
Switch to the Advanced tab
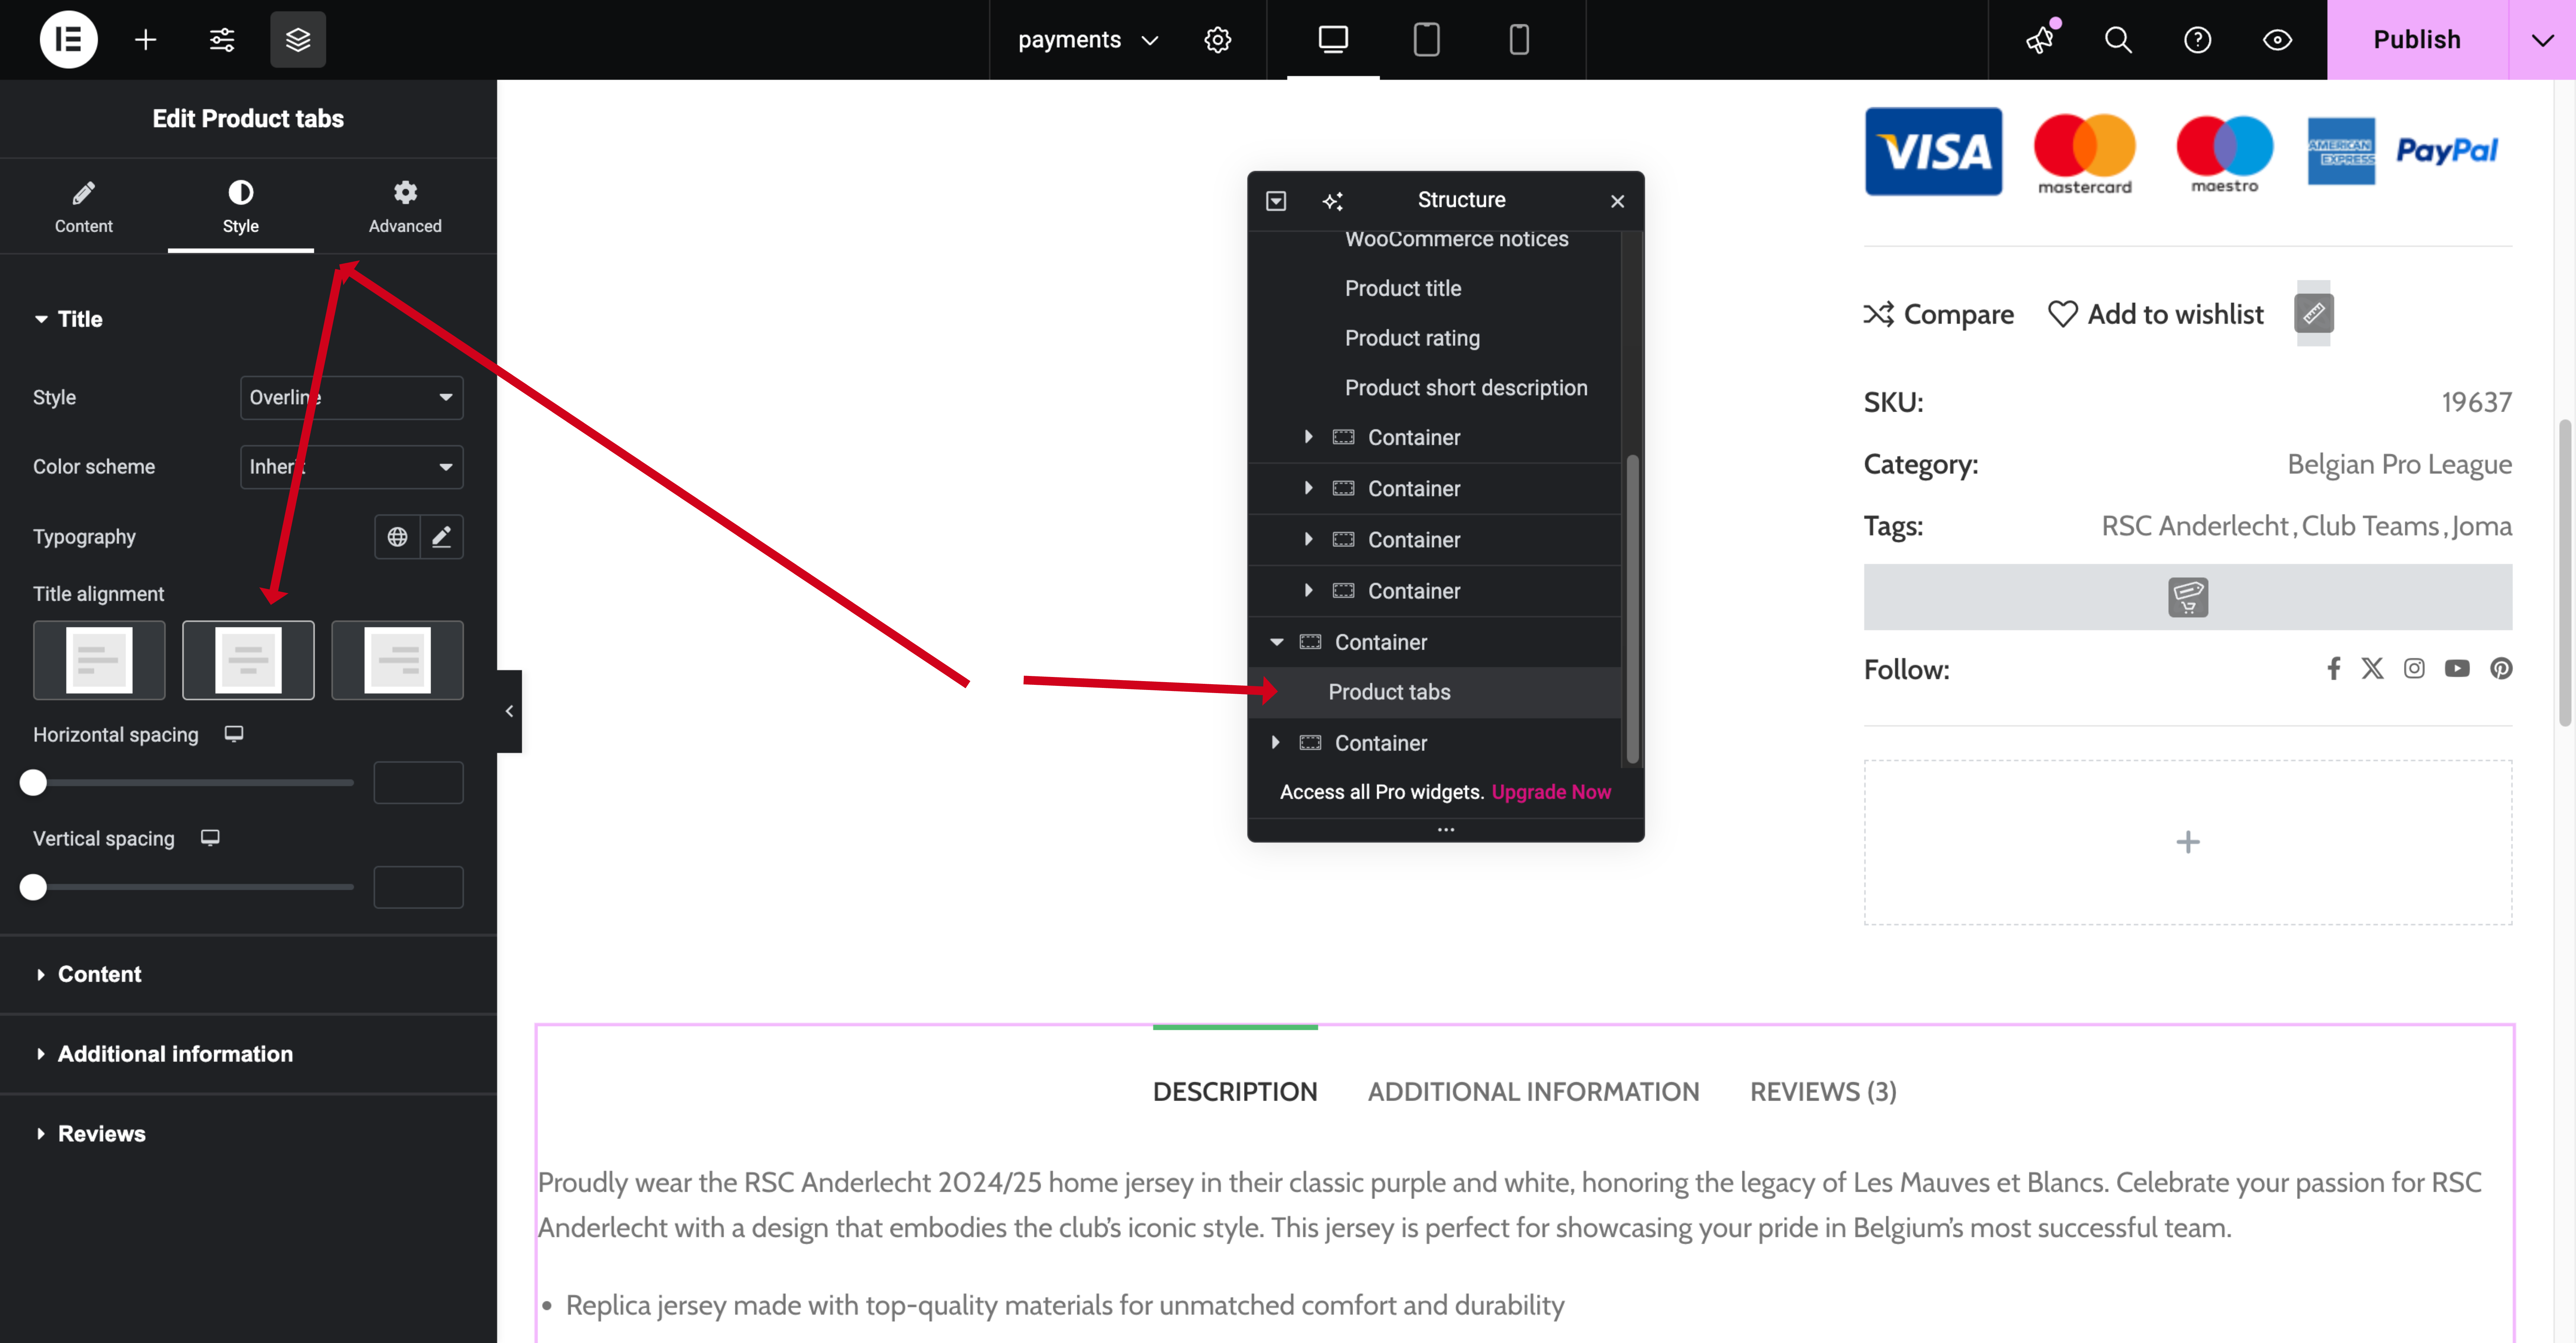point(405,207)
